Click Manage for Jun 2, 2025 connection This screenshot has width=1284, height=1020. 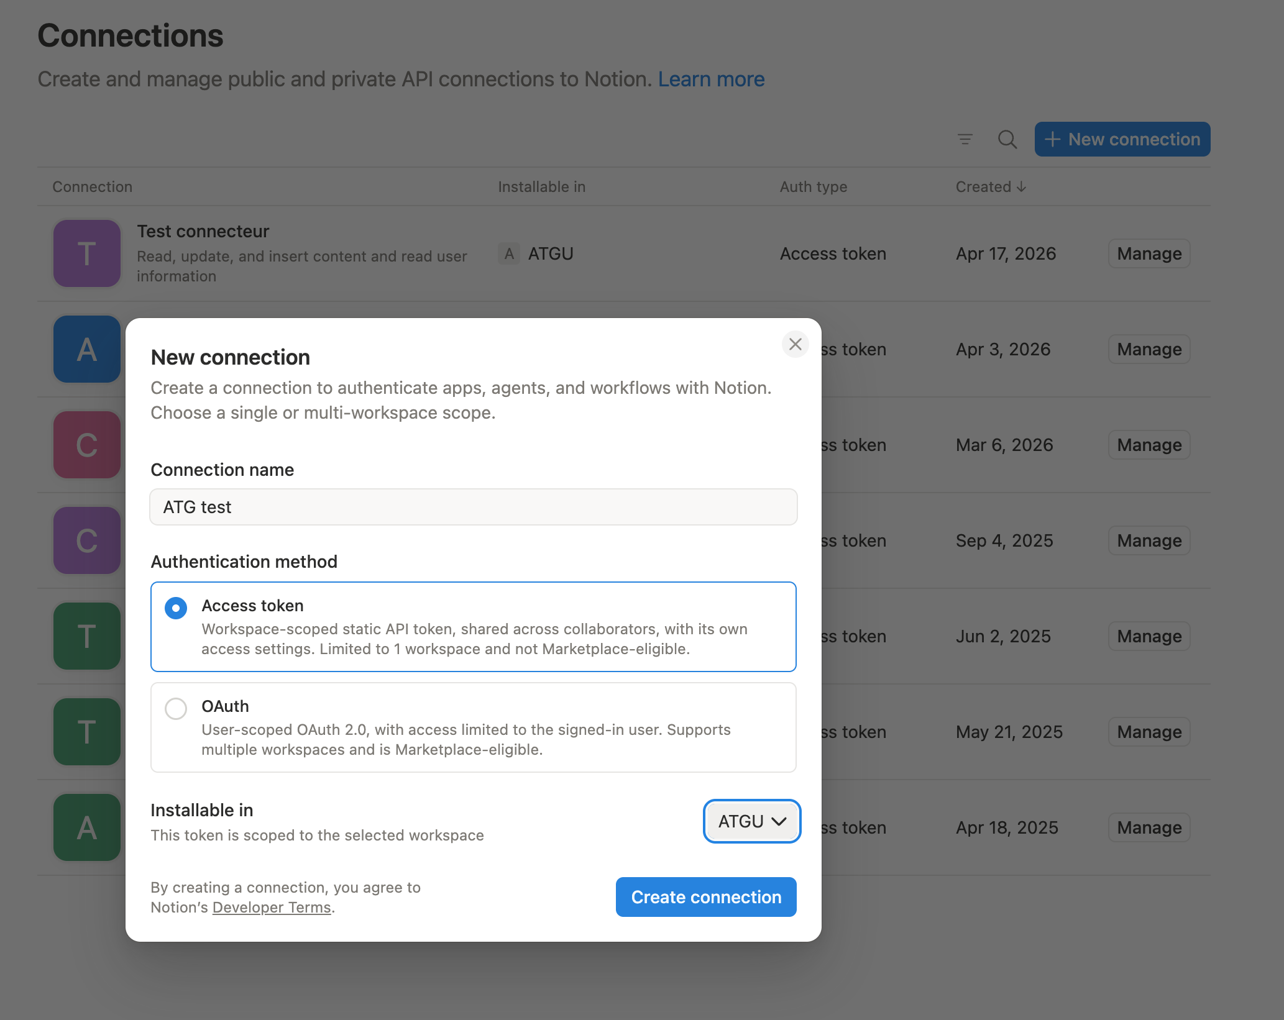[1149, 636]
